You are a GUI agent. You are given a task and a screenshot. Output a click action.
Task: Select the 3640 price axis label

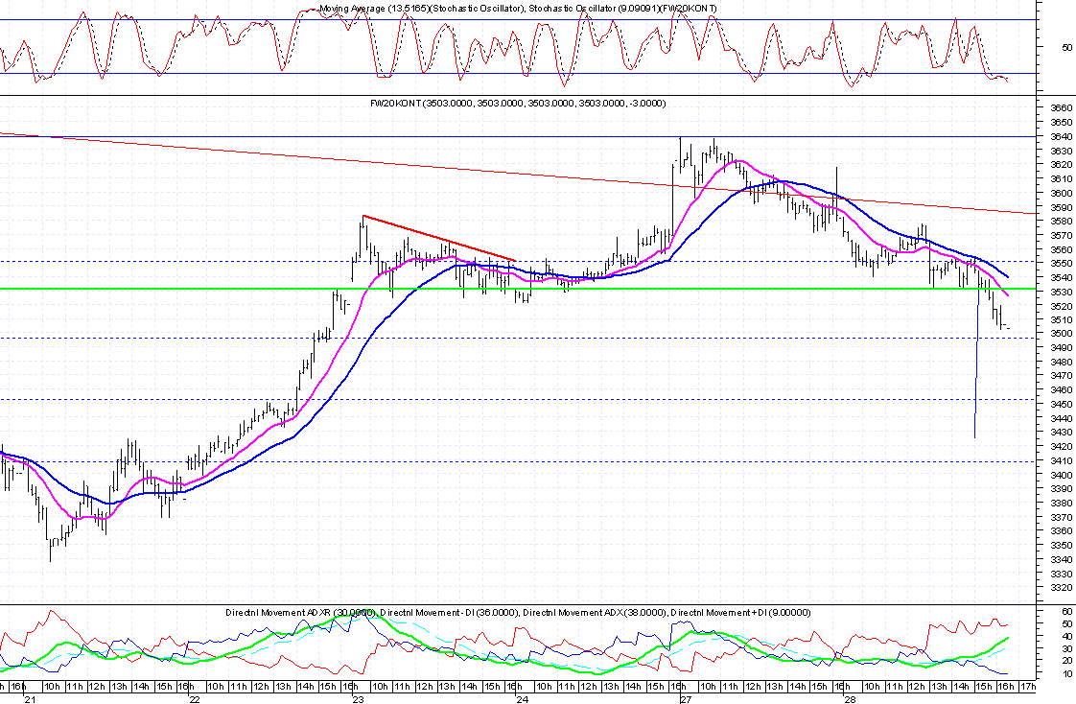click(1062, 136)
